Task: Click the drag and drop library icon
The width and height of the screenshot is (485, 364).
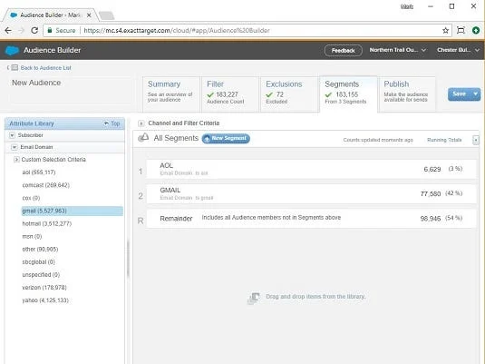Action: [254, 298]
